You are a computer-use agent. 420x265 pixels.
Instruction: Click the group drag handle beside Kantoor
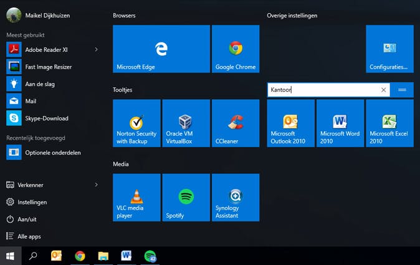click(x=402, y=90)
